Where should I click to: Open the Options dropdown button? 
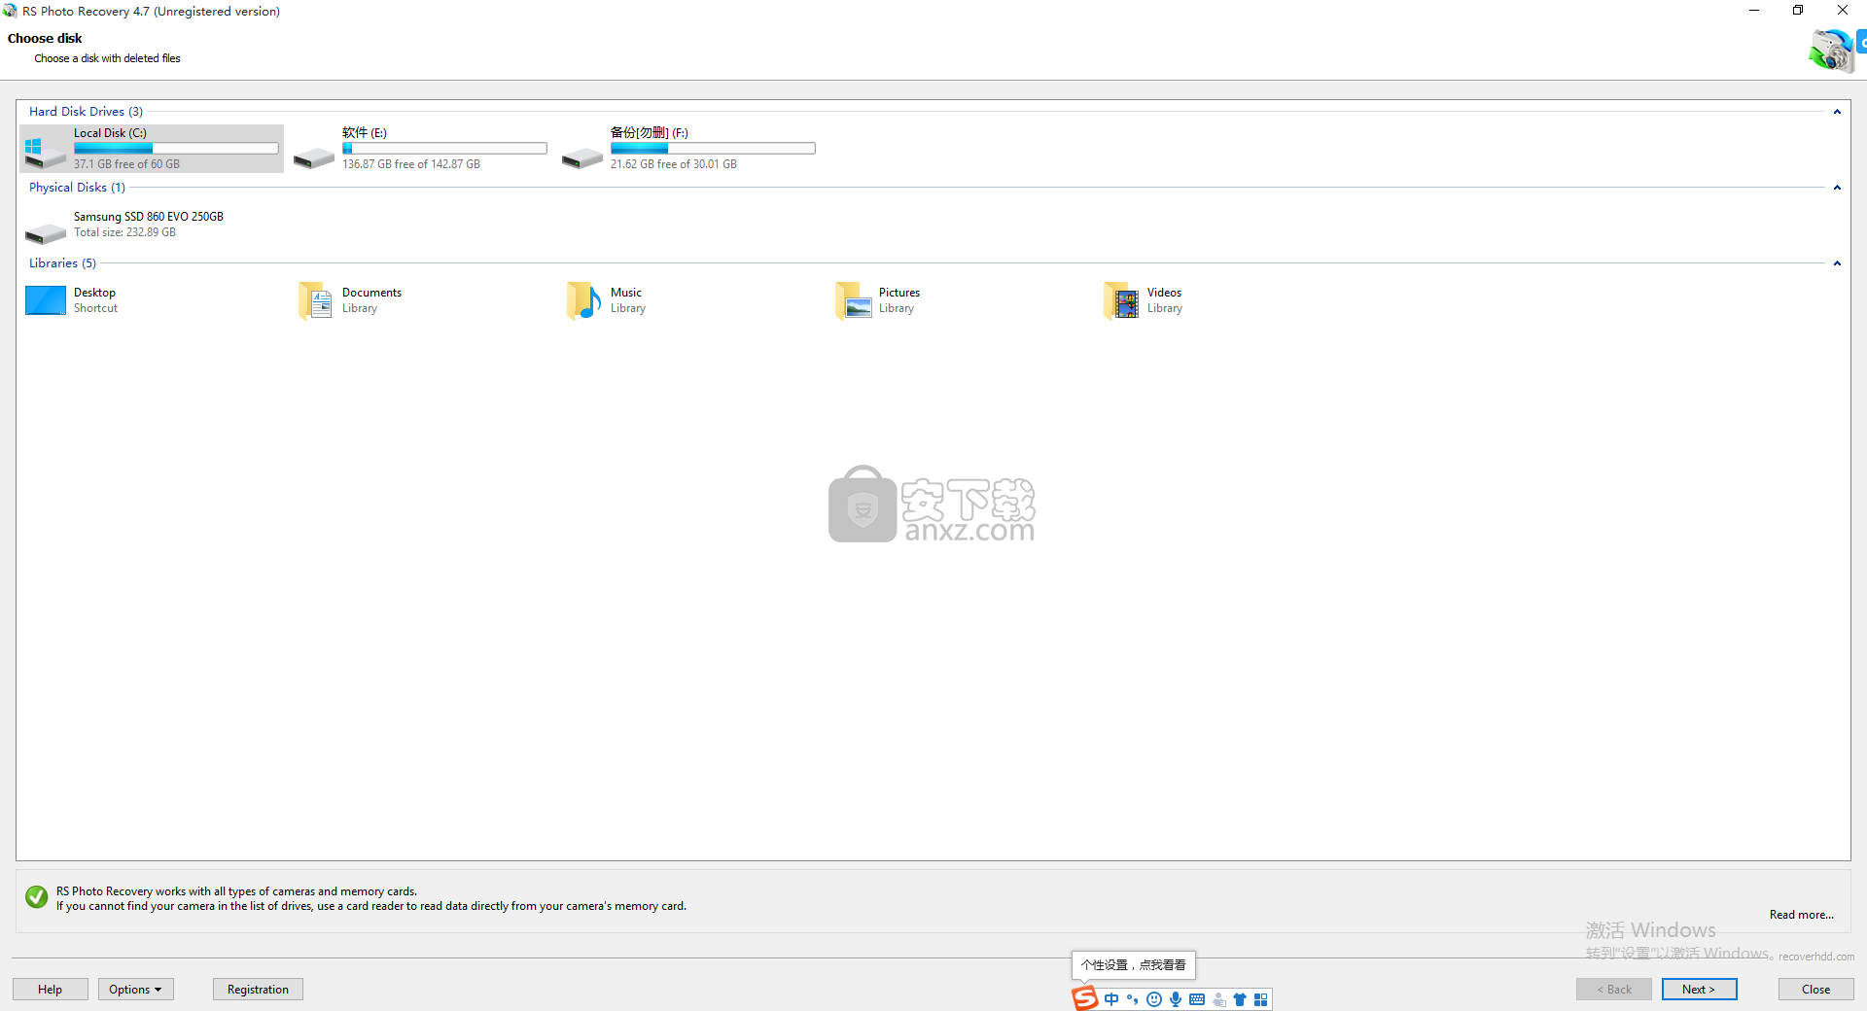[x=136, y=989]
